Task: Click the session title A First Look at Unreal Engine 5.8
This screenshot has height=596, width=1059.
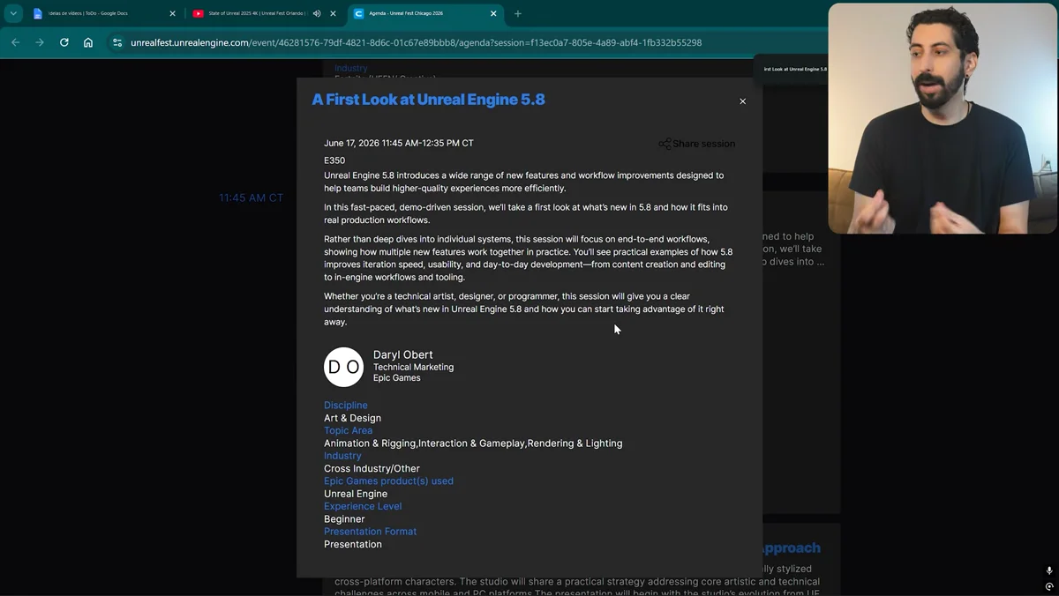Action: tap(428, 100)
